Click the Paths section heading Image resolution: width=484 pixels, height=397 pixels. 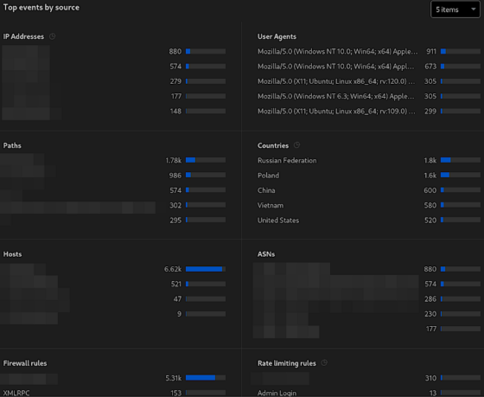12,145
